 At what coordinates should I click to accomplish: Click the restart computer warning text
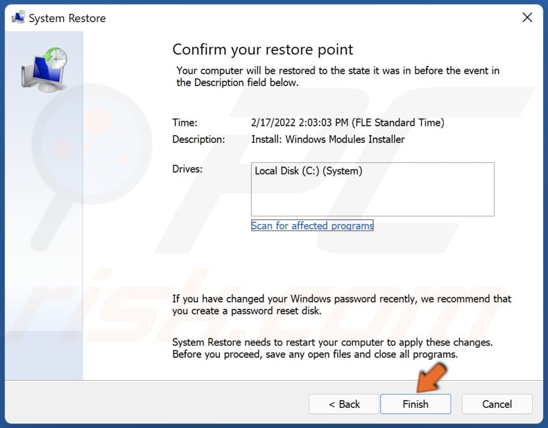coord(332,348)
